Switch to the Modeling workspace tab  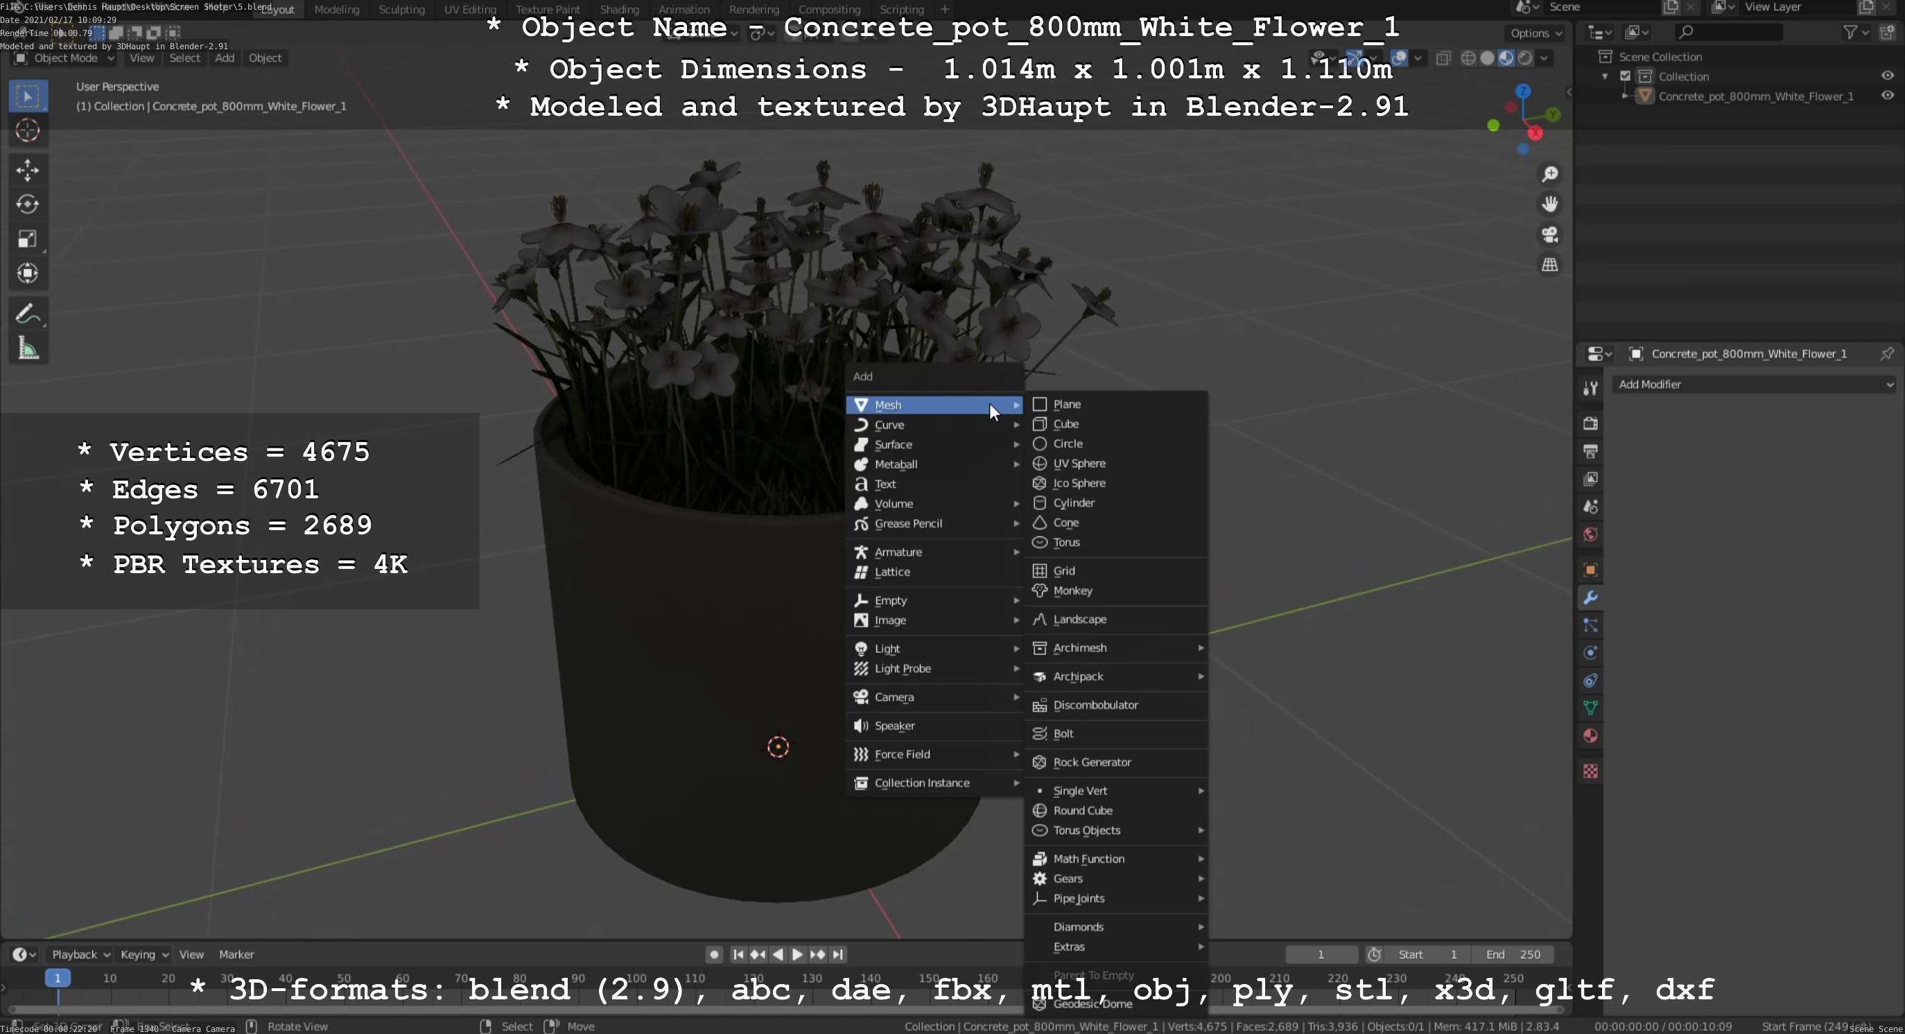tap(336, 10)
